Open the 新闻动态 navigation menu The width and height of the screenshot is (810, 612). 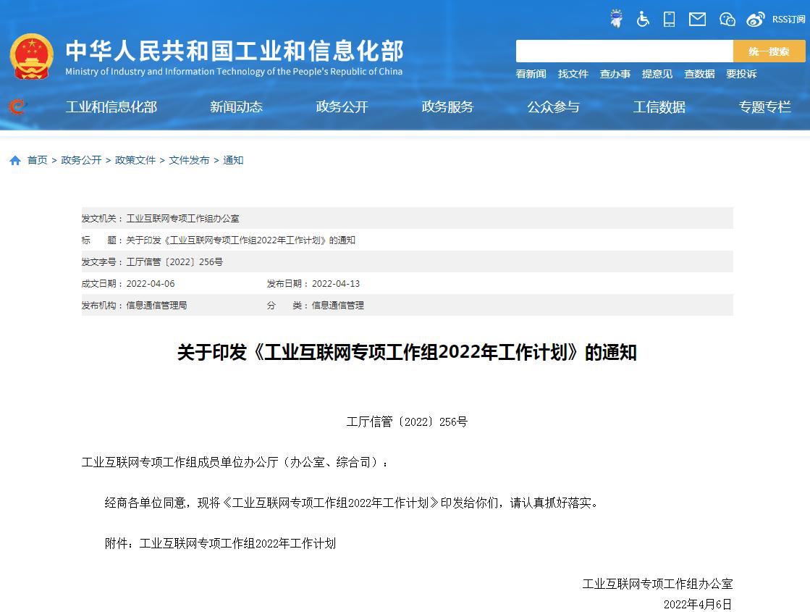point(236,107)
